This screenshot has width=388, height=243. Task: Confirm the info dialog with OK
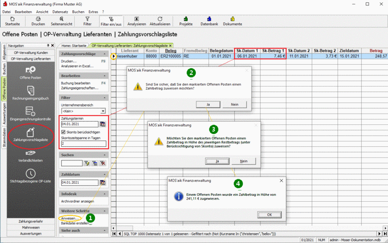tap(270, 215)
